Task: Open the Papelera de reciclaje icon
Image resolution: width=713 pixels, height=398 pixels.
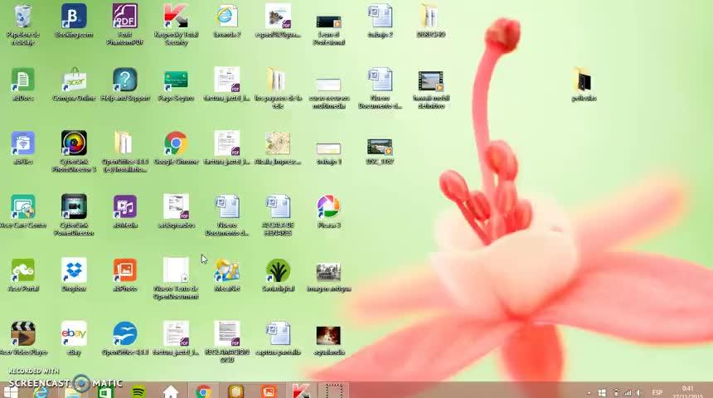Action: [x=23, y=17]
